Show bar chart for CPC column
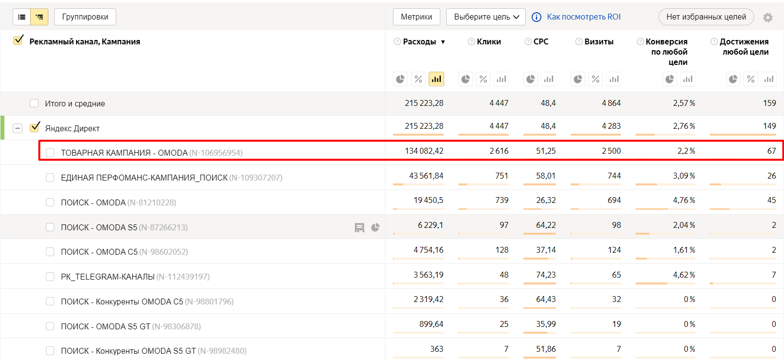 pos(549,79)
